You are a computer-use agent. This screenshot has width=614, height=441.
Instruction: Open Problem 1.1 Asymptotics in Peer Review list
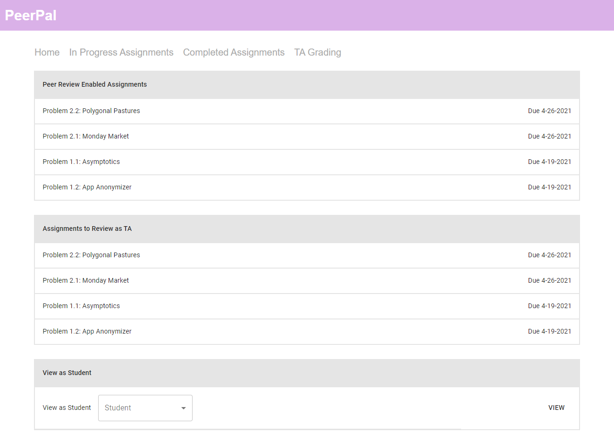click(x=81, y=162)
